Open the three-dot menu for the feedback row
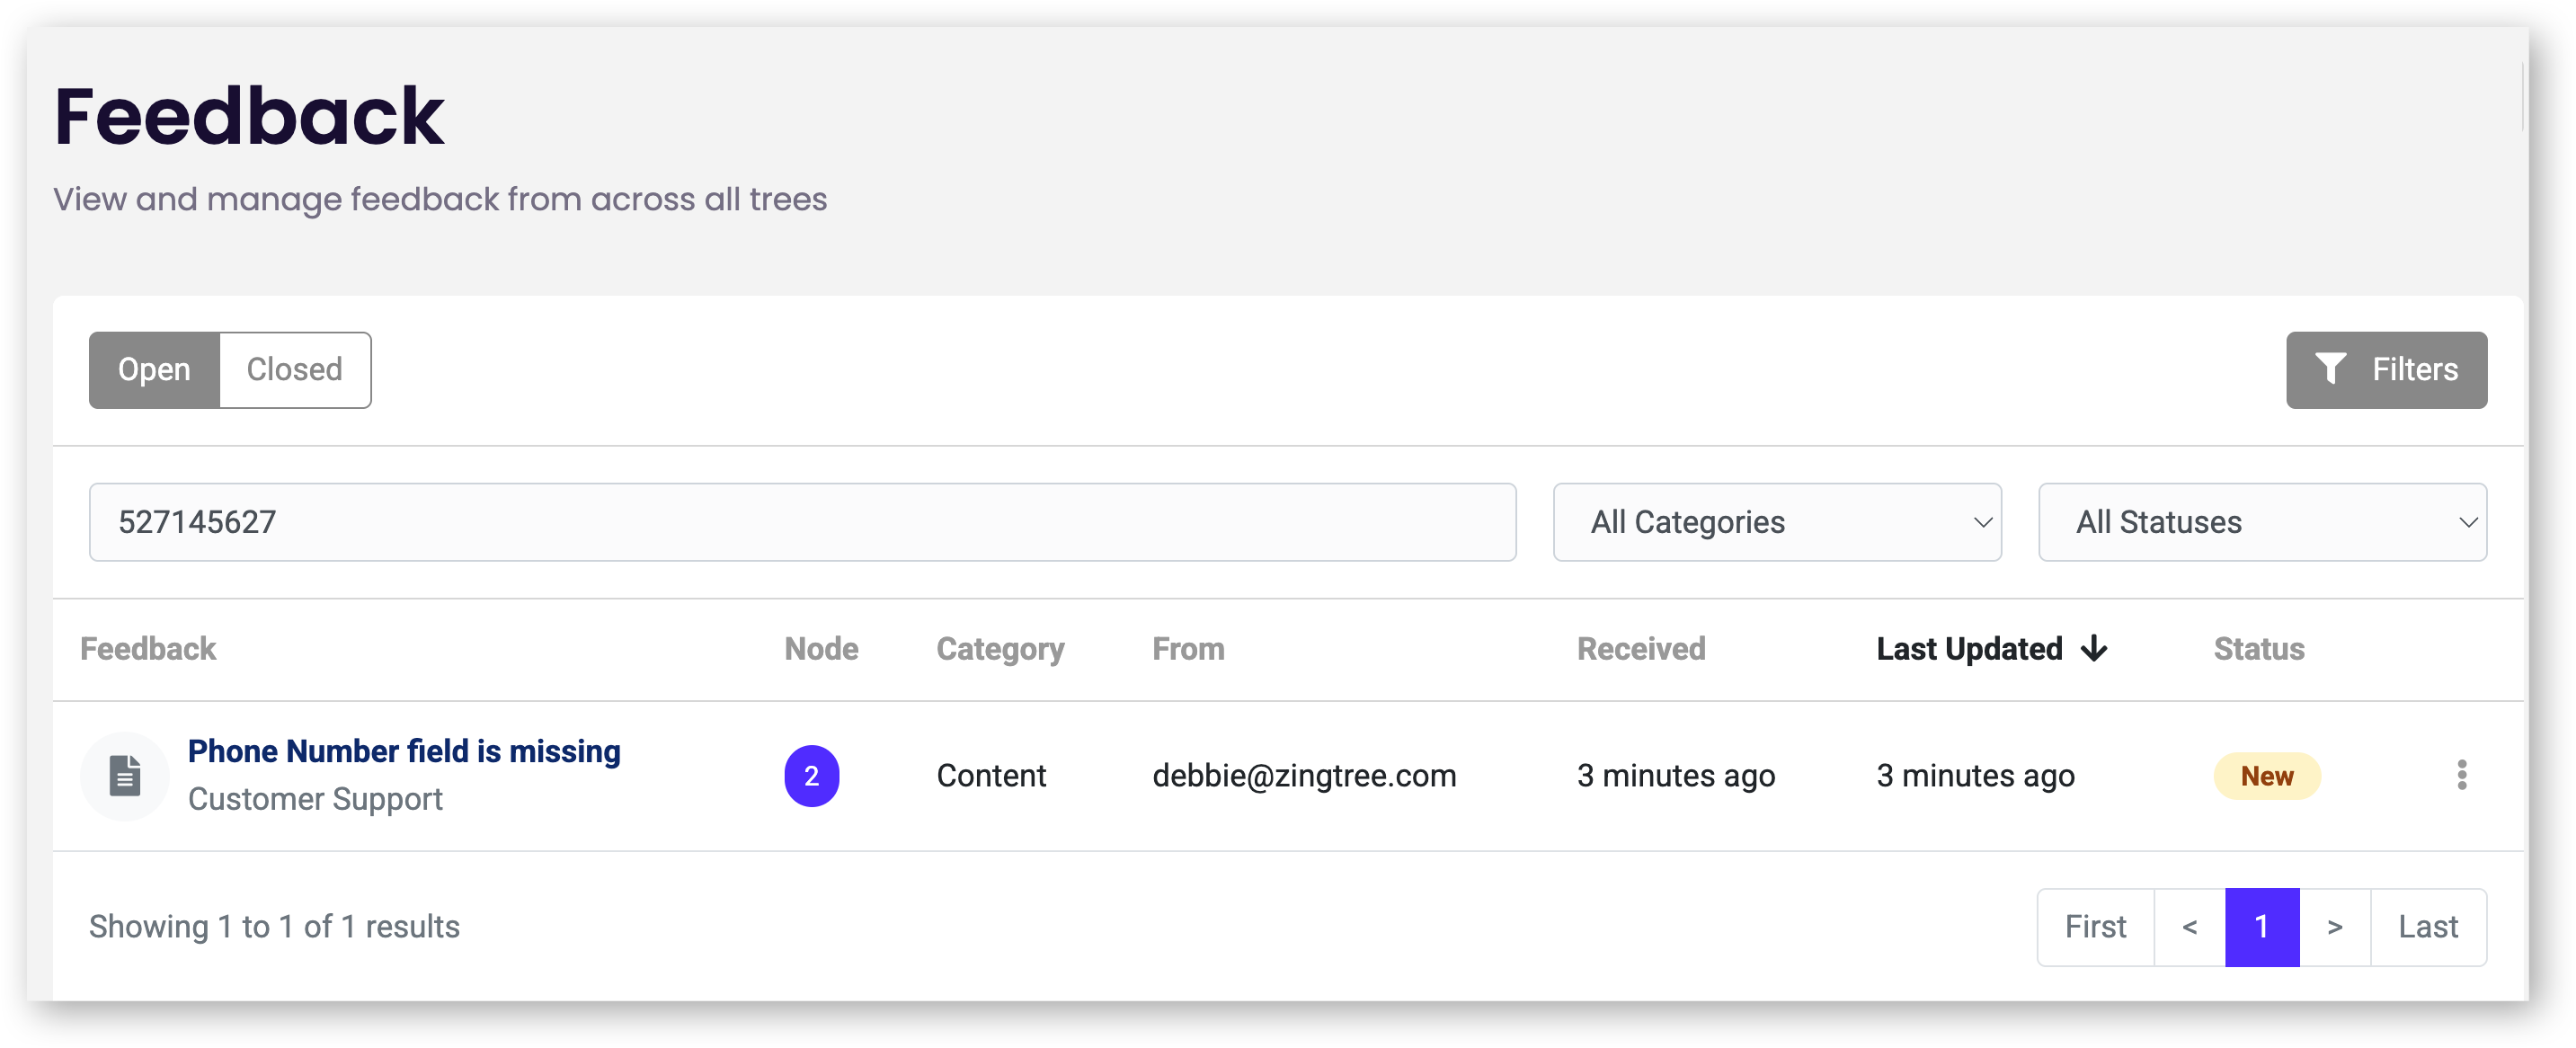2576x1048 pixels. tap(2461, 775)
